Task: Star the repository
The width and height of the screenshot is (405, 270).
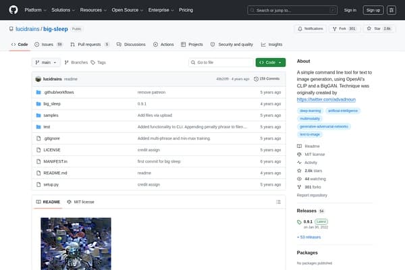Action: [379, 28]
